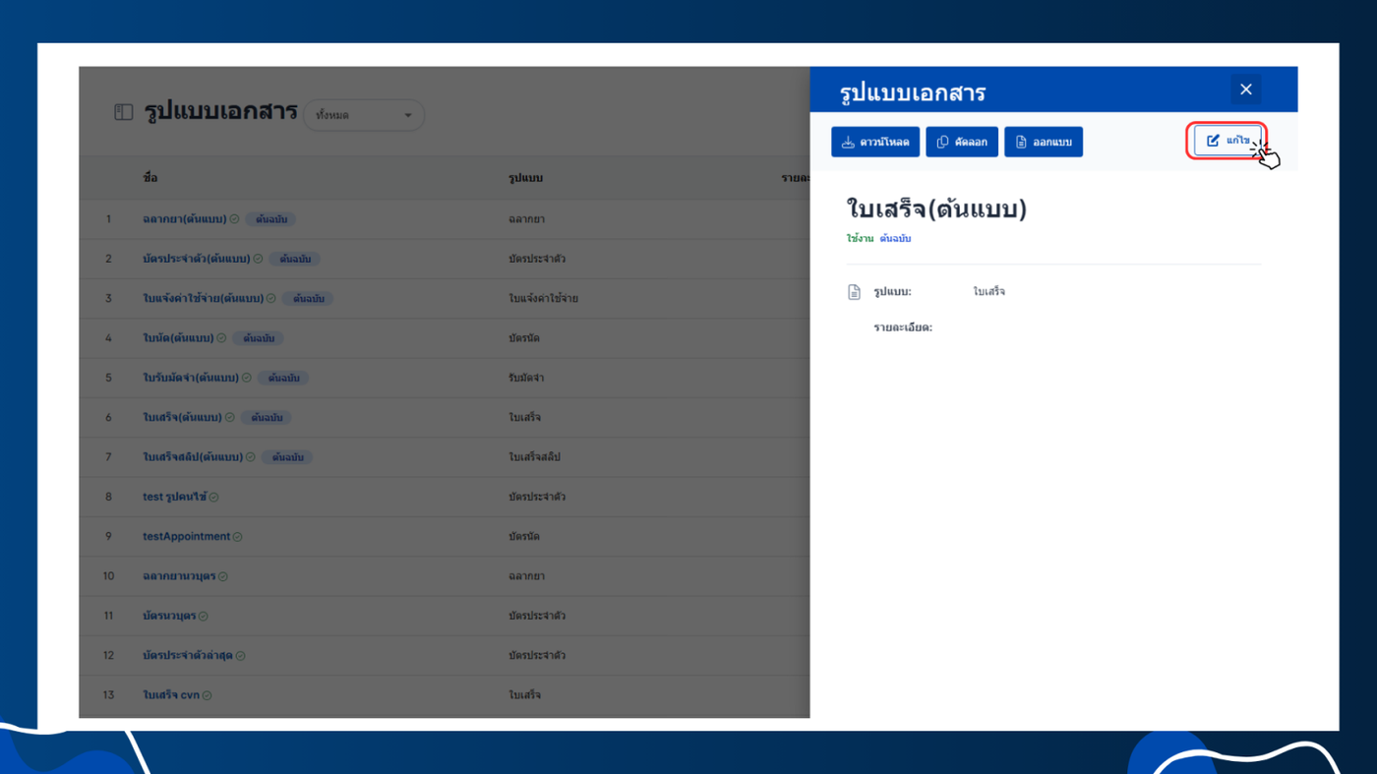
Task: Click the ต้นฉบับ badge on ฉลากยา row
Action: click(271, 219)
